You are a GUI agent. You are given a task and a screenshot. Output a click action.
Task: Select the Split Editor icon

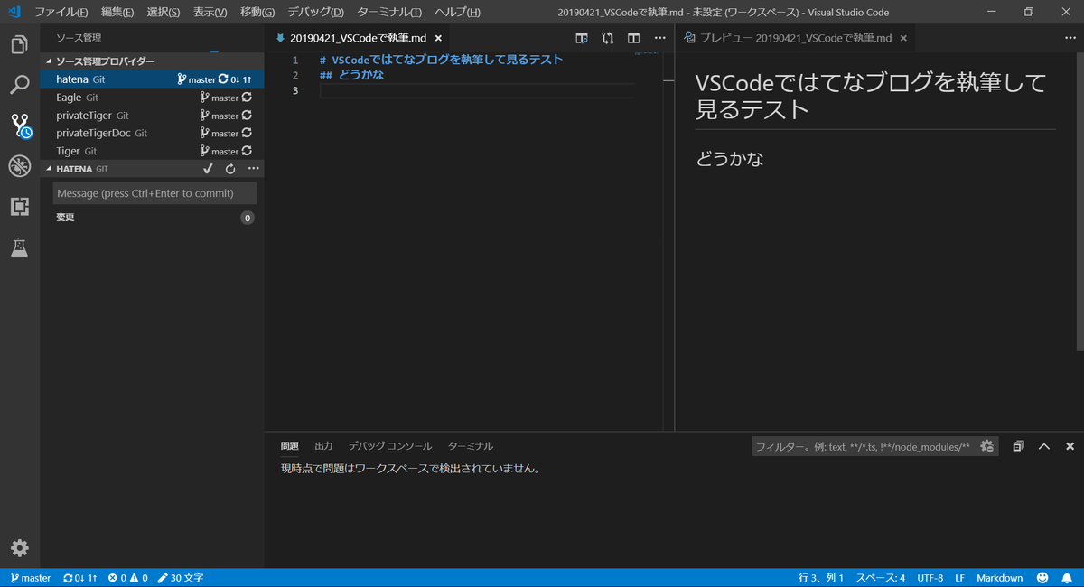coord(633,38)
